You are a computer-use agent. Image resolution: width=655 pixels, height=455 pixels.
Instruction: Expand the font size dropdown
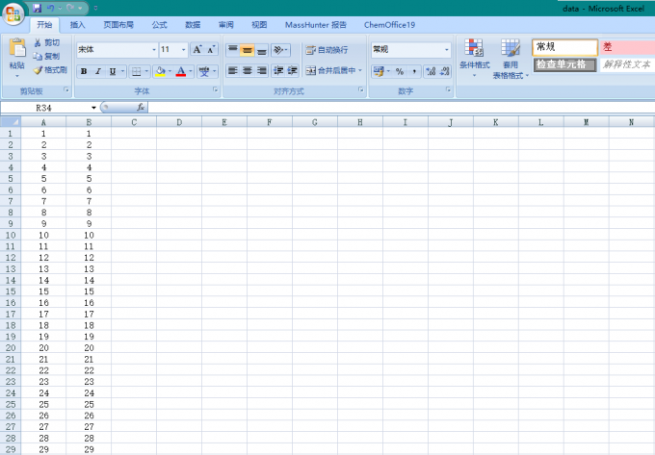tap(184, 49)
